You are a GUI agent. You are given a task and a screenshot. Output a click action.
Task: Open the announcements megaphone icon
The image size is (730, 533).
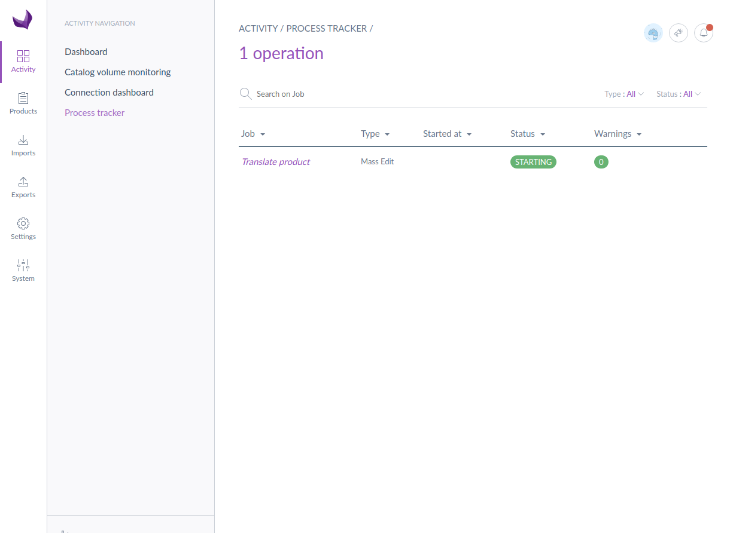[x=678, y=33]
